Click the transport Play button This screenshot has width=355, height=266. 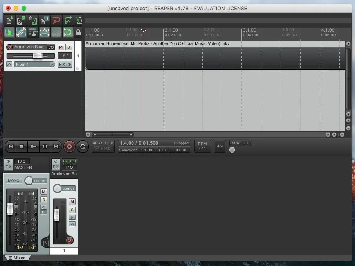34,146
